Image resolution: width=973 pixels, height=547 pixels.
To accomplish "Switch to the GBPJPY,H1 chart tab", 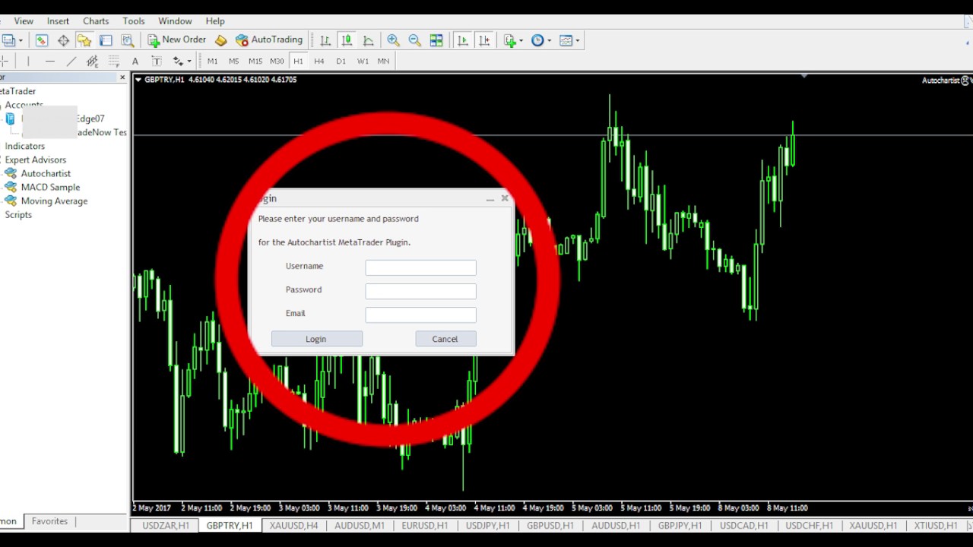I will 680,525.
